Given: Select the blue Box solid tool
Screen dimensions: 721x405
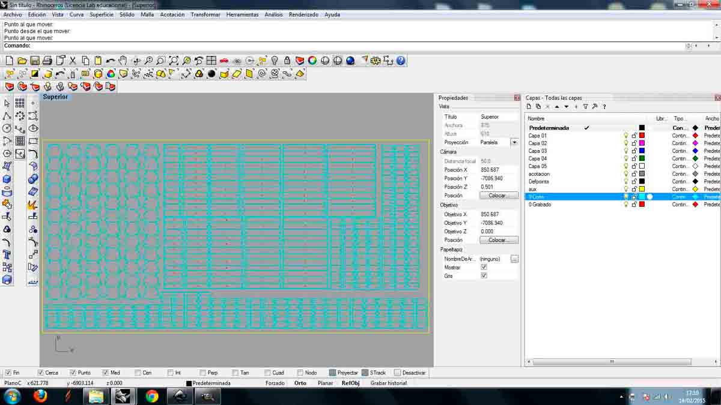Looking at the screenshot, I should (7, 179).
